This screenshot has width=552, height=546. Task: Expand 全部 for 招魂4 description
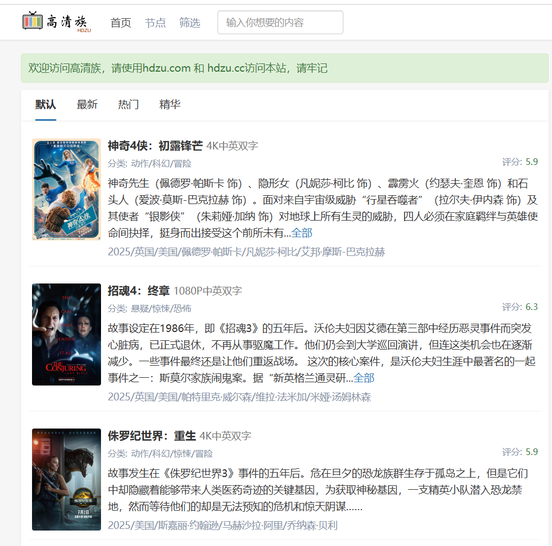(x=364, y=378)
